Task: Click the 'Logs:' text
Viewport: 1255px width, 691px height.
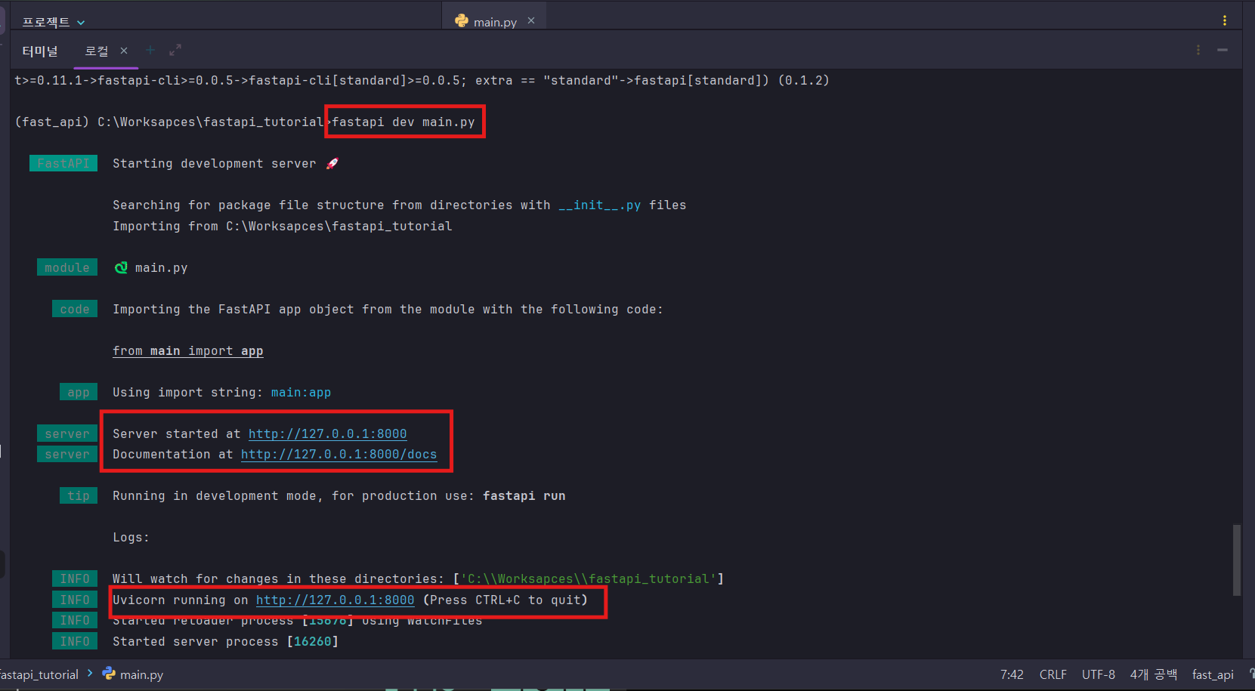Action: point(131,537)
